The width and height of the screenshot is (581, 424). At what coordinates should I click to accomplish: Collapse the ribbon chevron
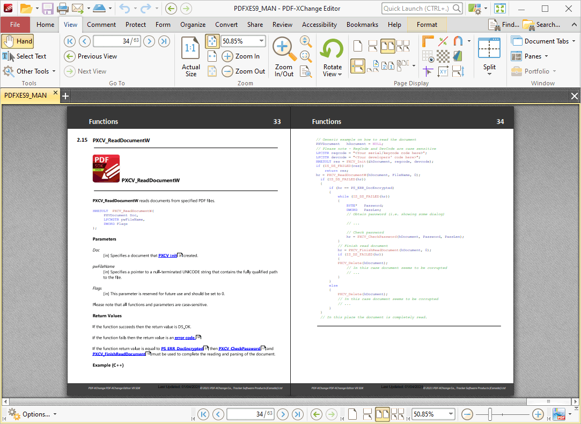tap(573, 25)
